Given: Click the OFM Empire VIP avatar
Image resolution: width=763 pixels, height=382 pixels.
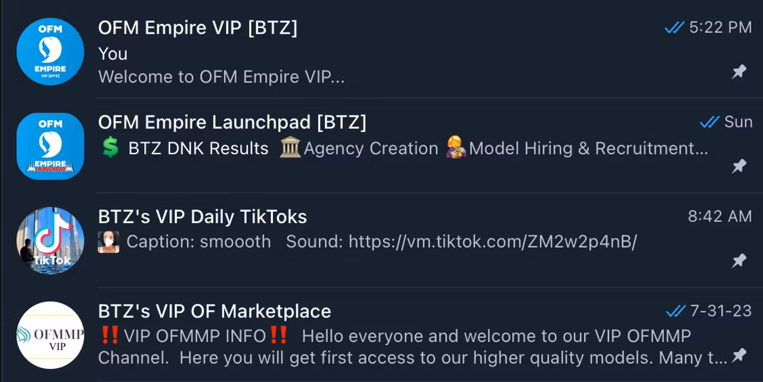Looking at the screenshot, I should pos(50,51).
